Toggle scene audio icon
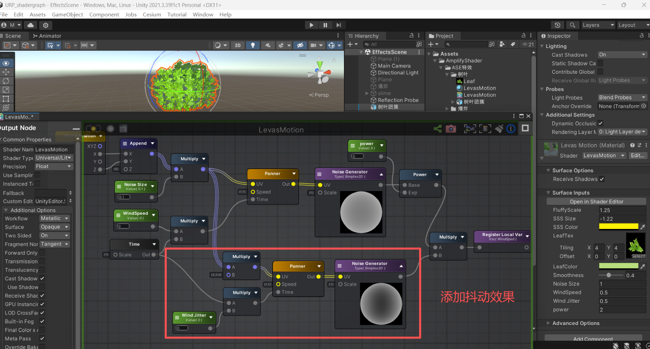 [268, 45]
